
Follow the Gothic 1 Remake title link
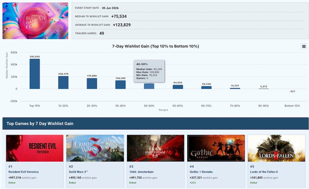coord(201,172)
